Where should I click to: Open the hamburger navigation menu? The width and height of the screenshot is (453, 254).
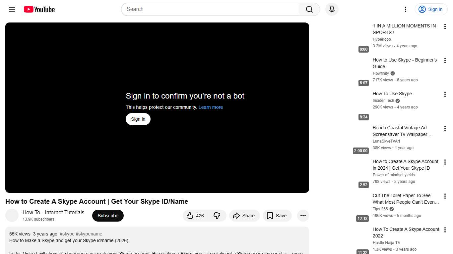pyautogui.click(x=12, y=9)
